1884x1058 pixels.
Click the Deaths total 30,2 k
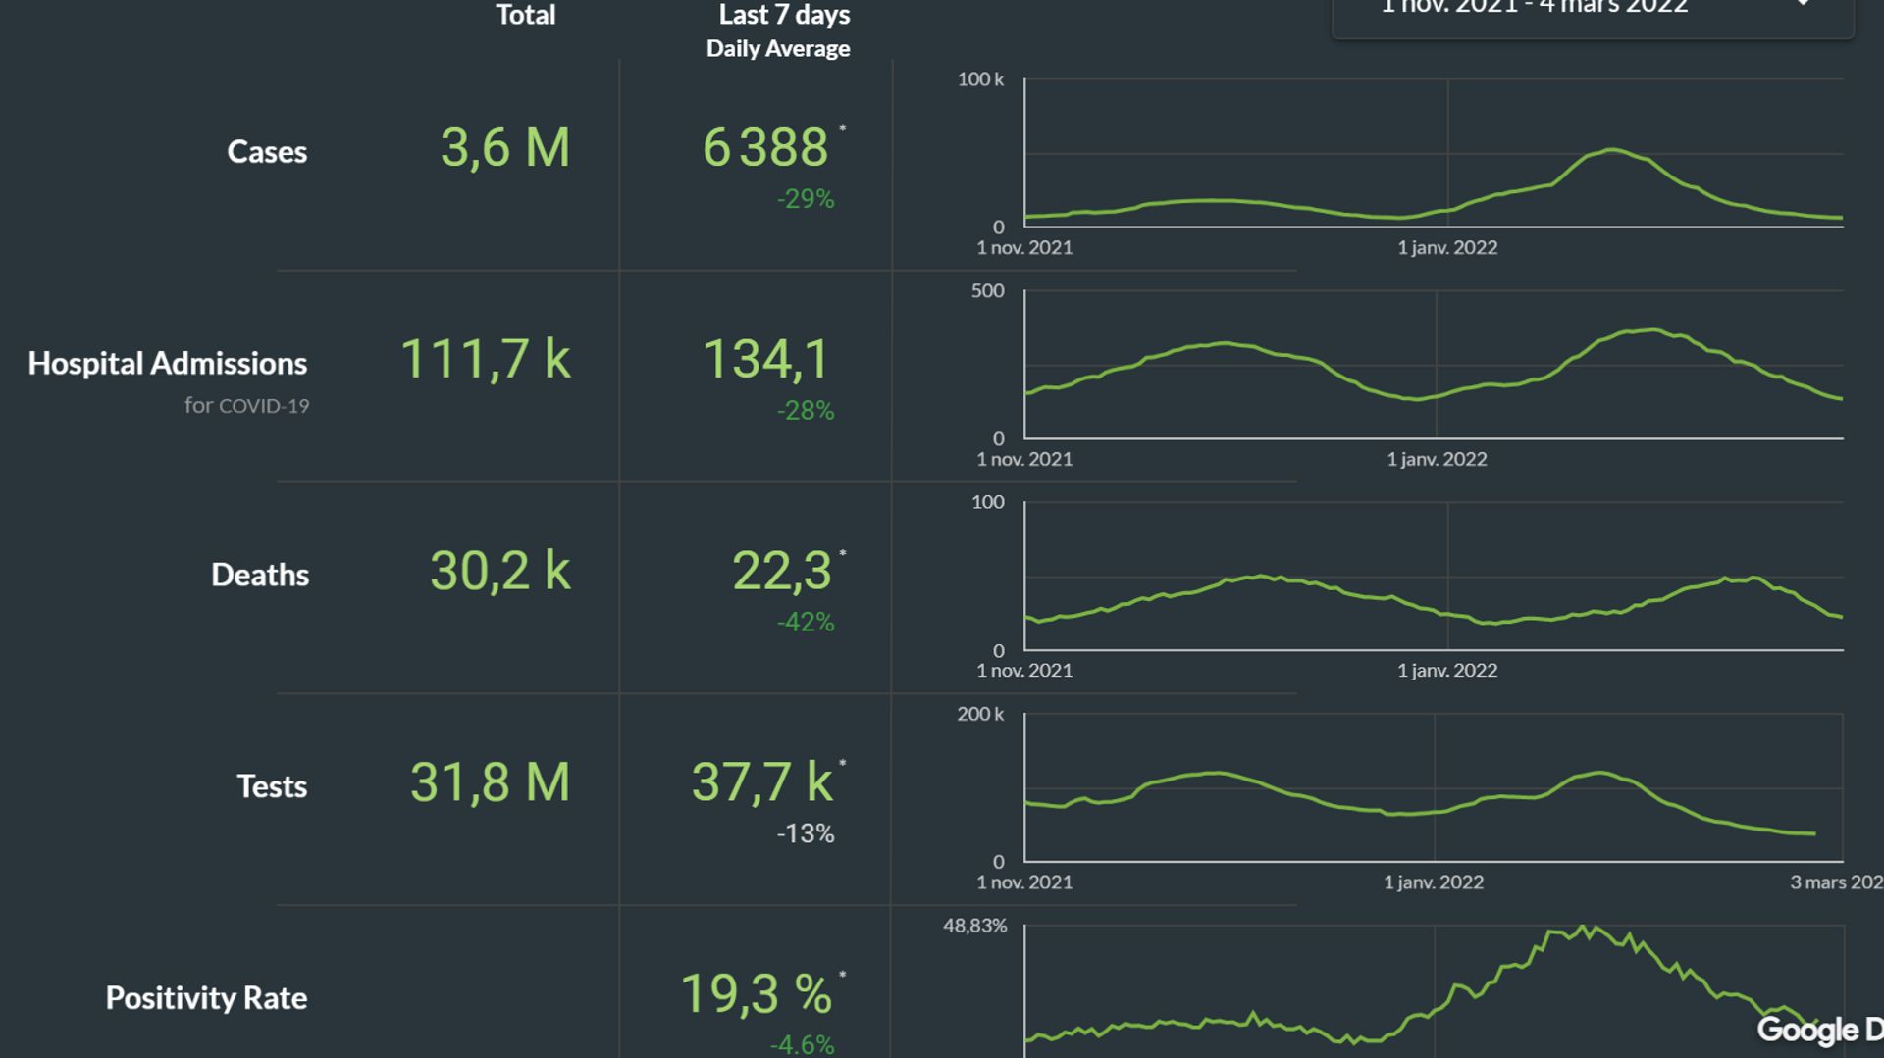500,571
